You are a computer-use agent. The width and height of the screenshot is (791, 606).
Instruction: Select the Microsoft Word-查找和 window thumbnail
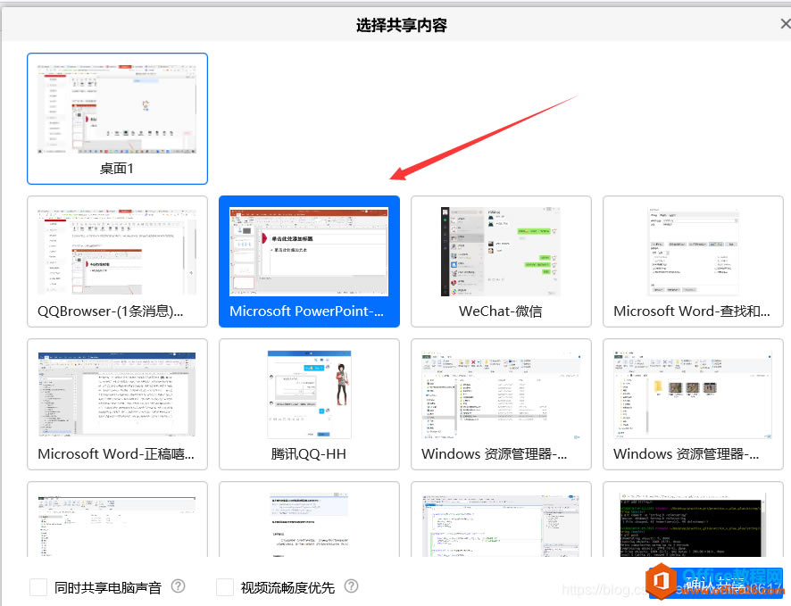tap(693, 261)
